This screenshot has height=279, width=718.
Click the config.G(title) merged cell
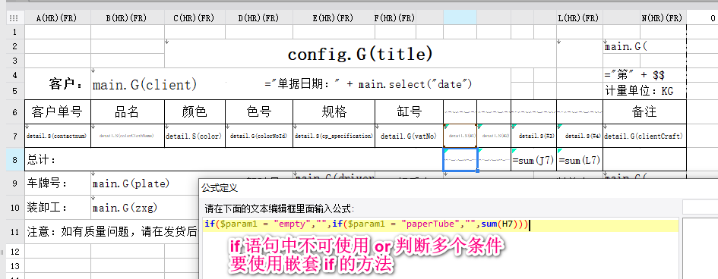point(360,54)
